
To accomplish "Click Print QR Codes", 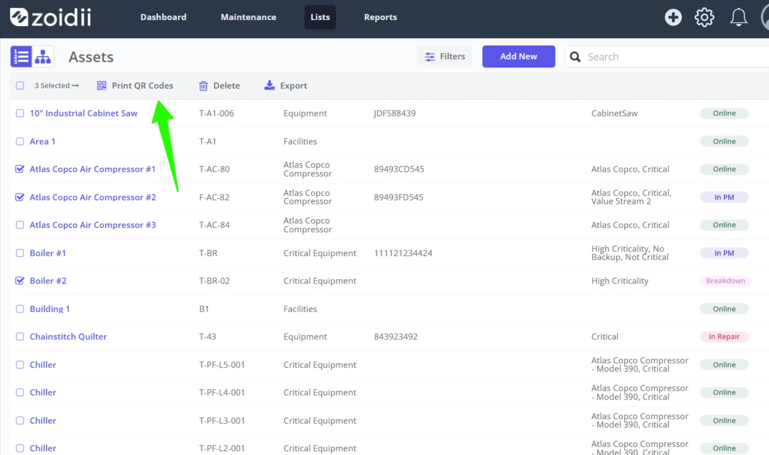I will click(x=135, y=86).
